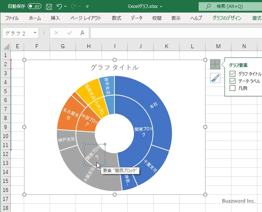Open the ページ レイアウト tab
Image resolution: width=262 pixels, height=212 pixels.
pos(86,18)
